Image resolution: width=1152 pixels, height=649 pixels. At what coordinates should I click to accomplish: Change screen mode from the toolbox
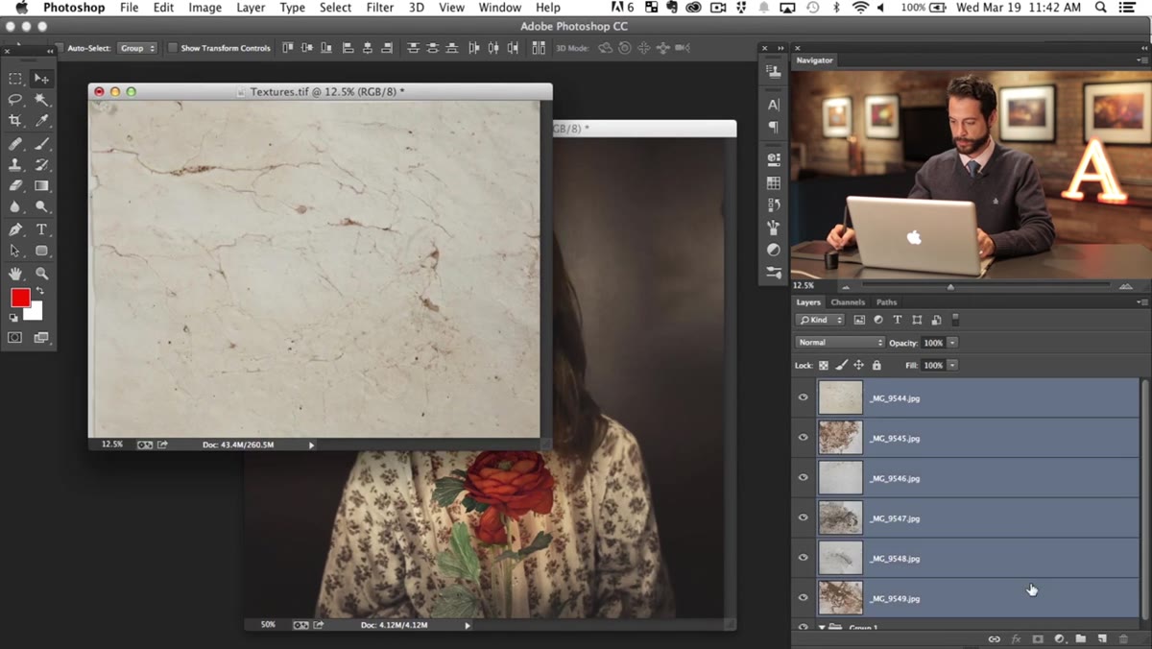(41, 338)
